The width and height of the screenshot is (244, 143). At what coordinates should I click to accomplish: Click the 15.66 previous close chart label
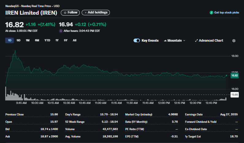coord(234,95)
